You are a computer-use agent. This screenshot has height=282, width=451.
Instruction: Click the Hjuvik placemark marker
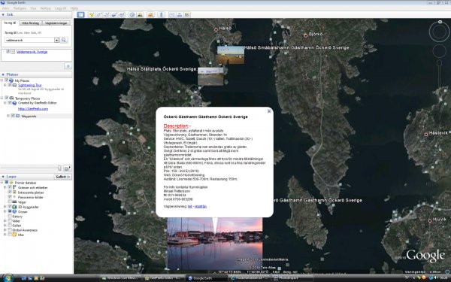(430, 220)
